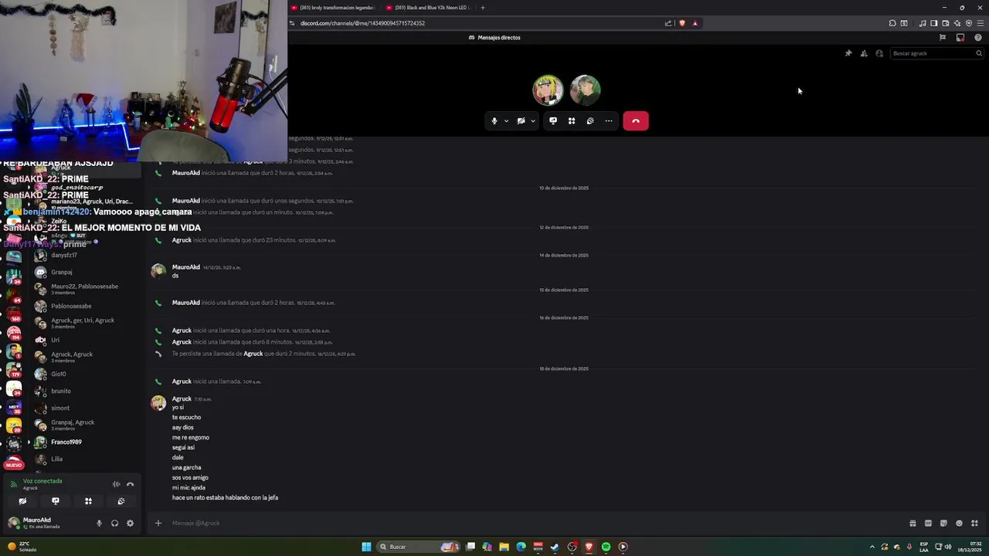Open soundboard from call bar

(x=590, y=120)
